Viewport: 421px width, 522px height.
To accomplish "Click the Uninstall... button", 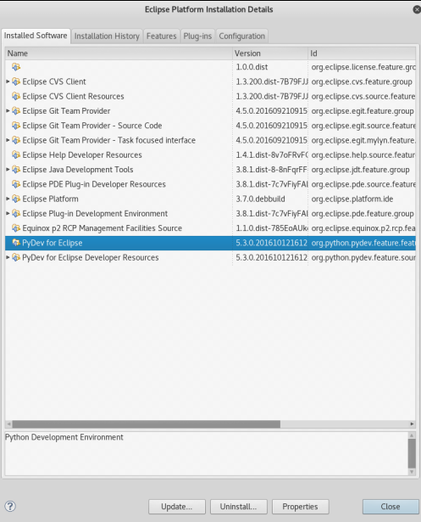I will click(239, 507).
